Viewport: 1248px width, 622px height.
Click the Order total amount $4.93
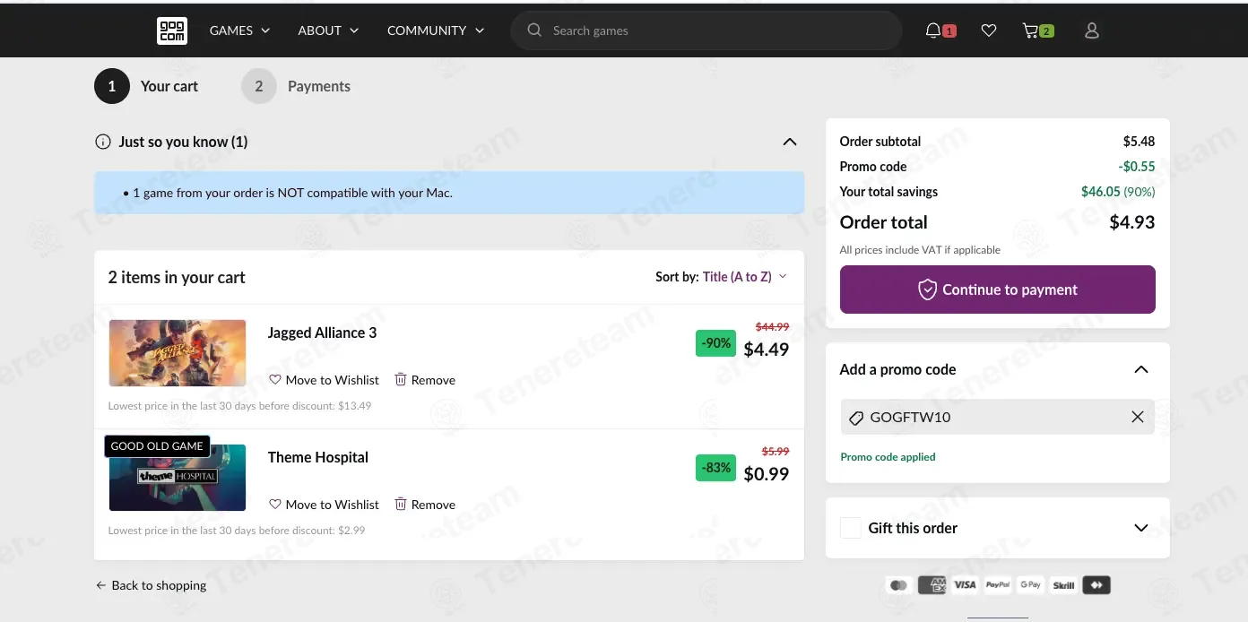pos(1132,222)
